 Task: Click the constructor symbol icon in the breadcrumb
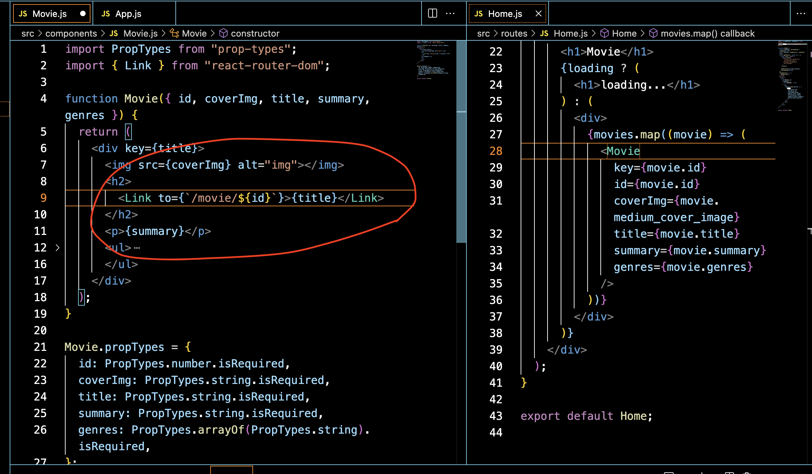pos(224,33)
